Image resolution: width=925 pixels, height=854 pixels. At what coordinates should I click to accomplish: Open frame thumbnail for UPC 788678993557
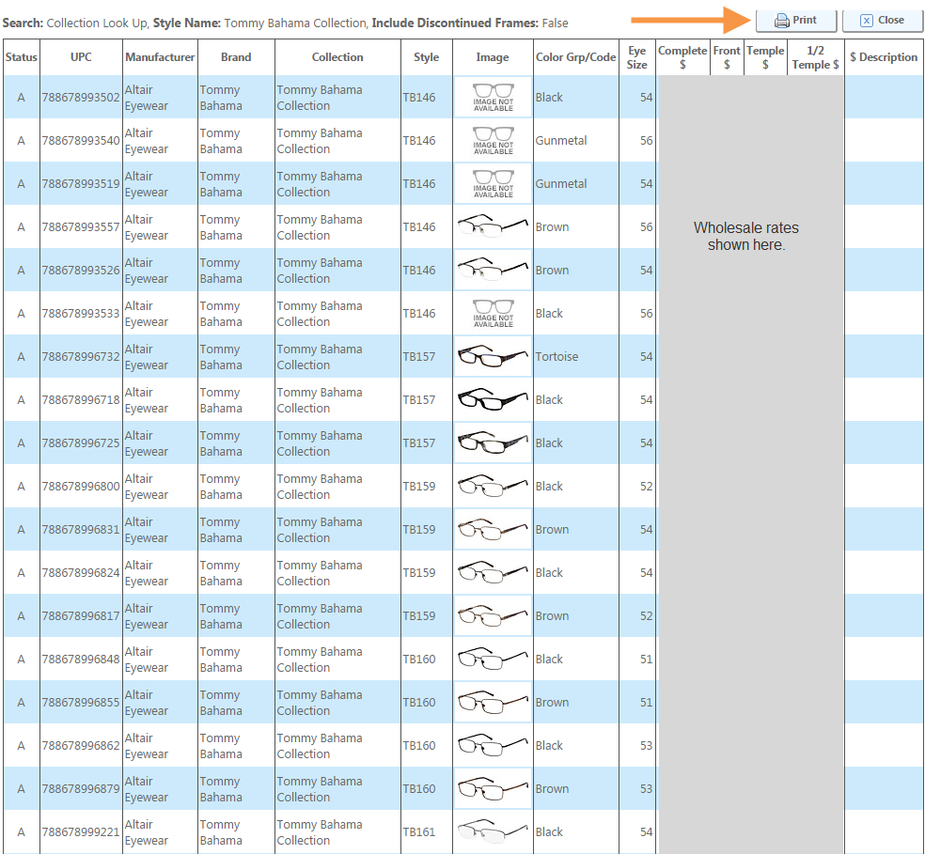(x=493, y=226)
